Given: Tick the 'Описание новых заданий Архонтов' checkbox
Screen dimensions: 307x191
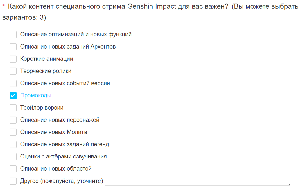Looking at the screenshot, I should click(13, 47).
